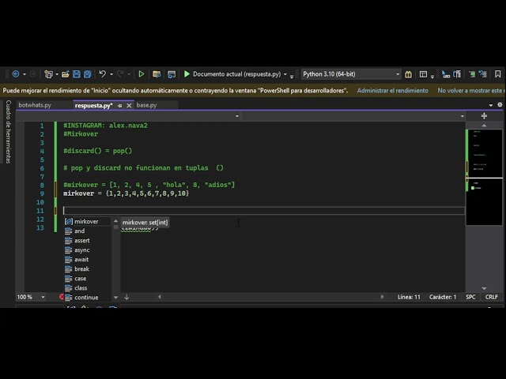Click the 'Carácter: 1' status indicator

click(443, 297)
